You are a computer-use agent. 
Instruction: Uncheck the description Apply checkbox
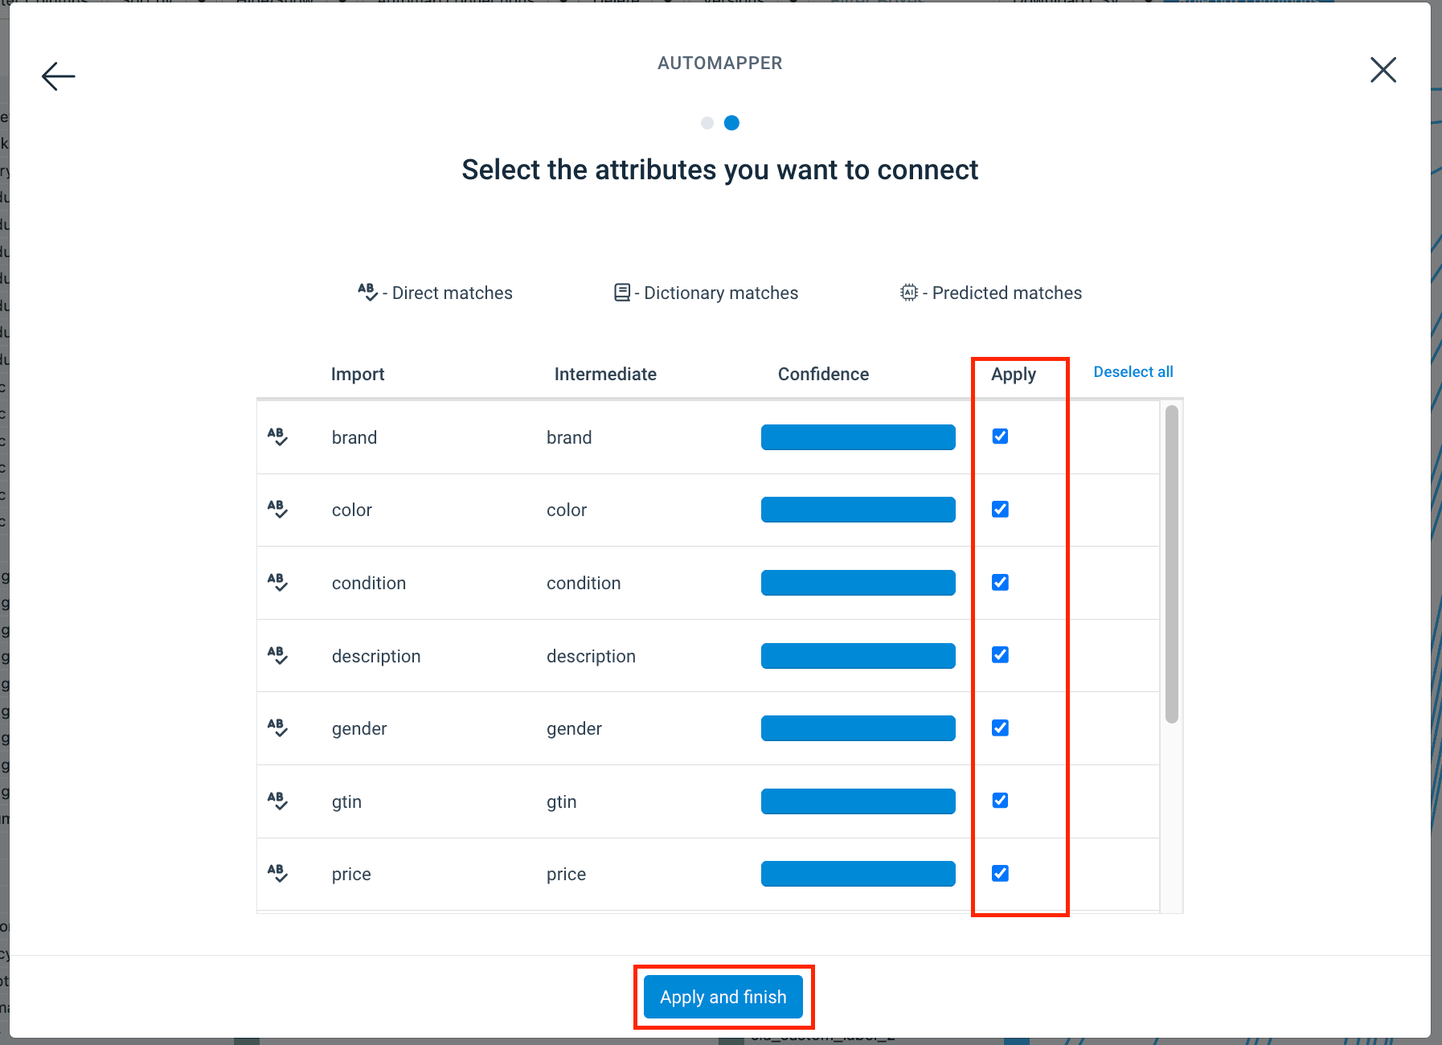(x=1000, y=655)
